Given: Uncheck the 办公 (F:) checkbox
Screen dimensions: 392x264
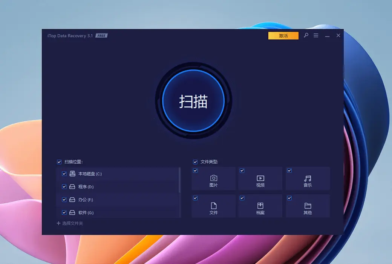Looking at the screenshot, I should 64,200.
